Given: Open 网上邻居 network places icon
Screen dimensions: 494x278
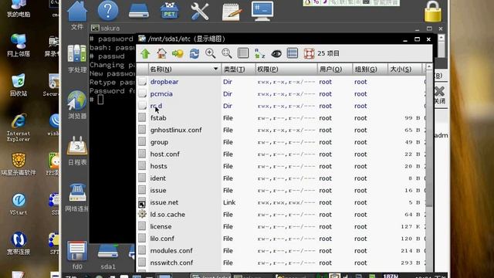Looking at the screenshot, I should 19,46.
